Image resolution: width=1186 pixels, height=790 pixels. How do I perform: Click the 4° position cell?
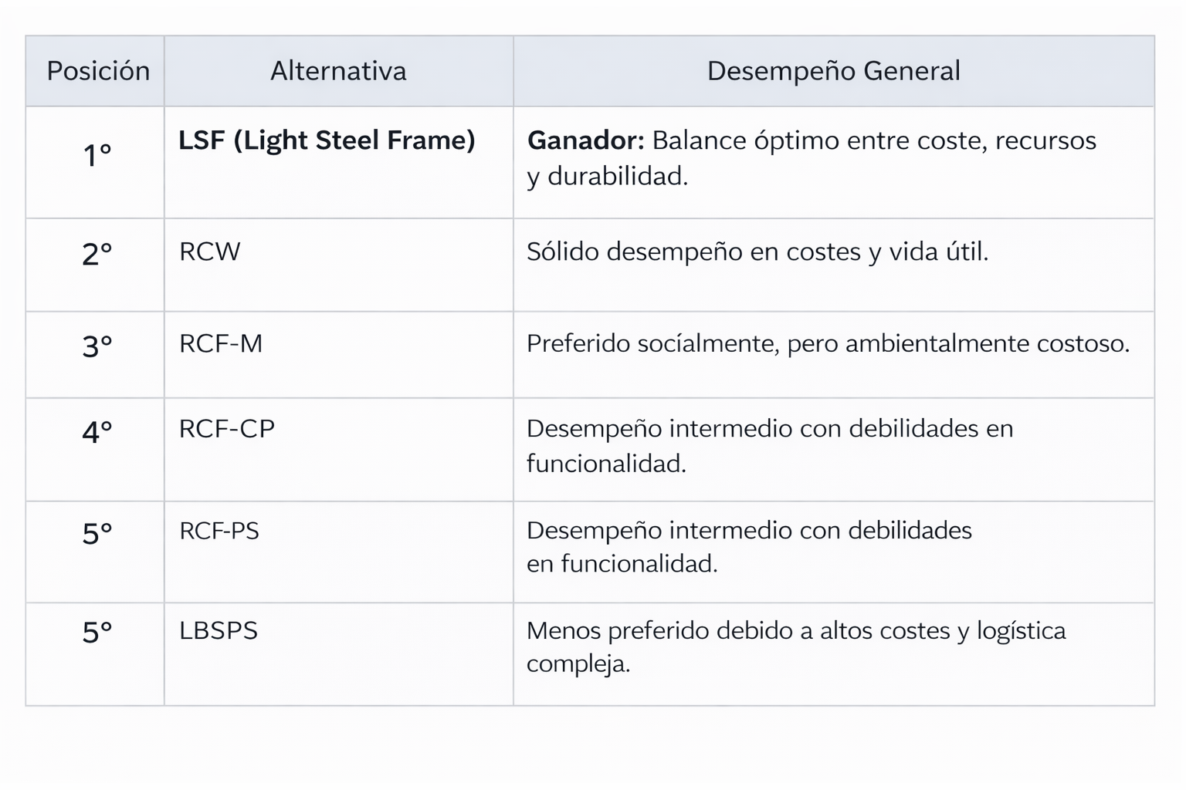coord(97,432)
